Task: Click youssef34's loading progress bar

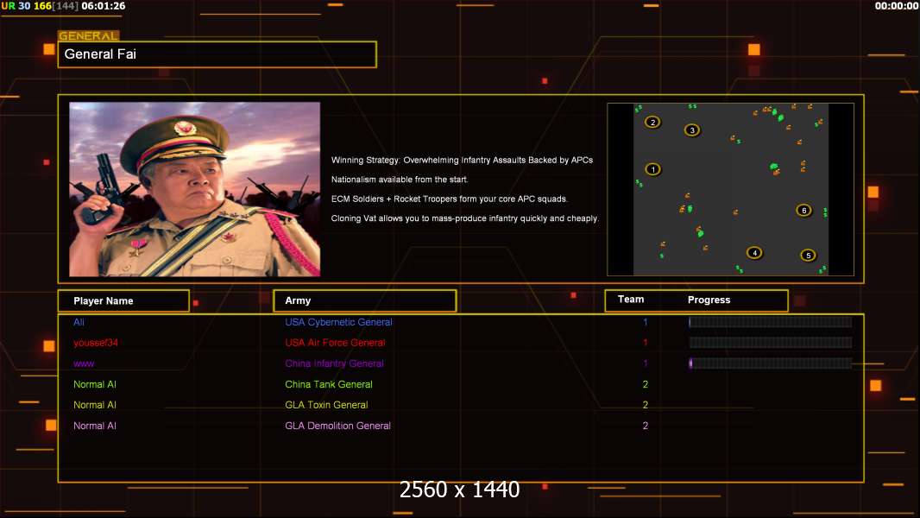Action: 771,343
